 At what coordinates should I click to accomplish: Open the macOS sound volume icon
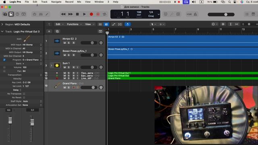tap(194, 2)
